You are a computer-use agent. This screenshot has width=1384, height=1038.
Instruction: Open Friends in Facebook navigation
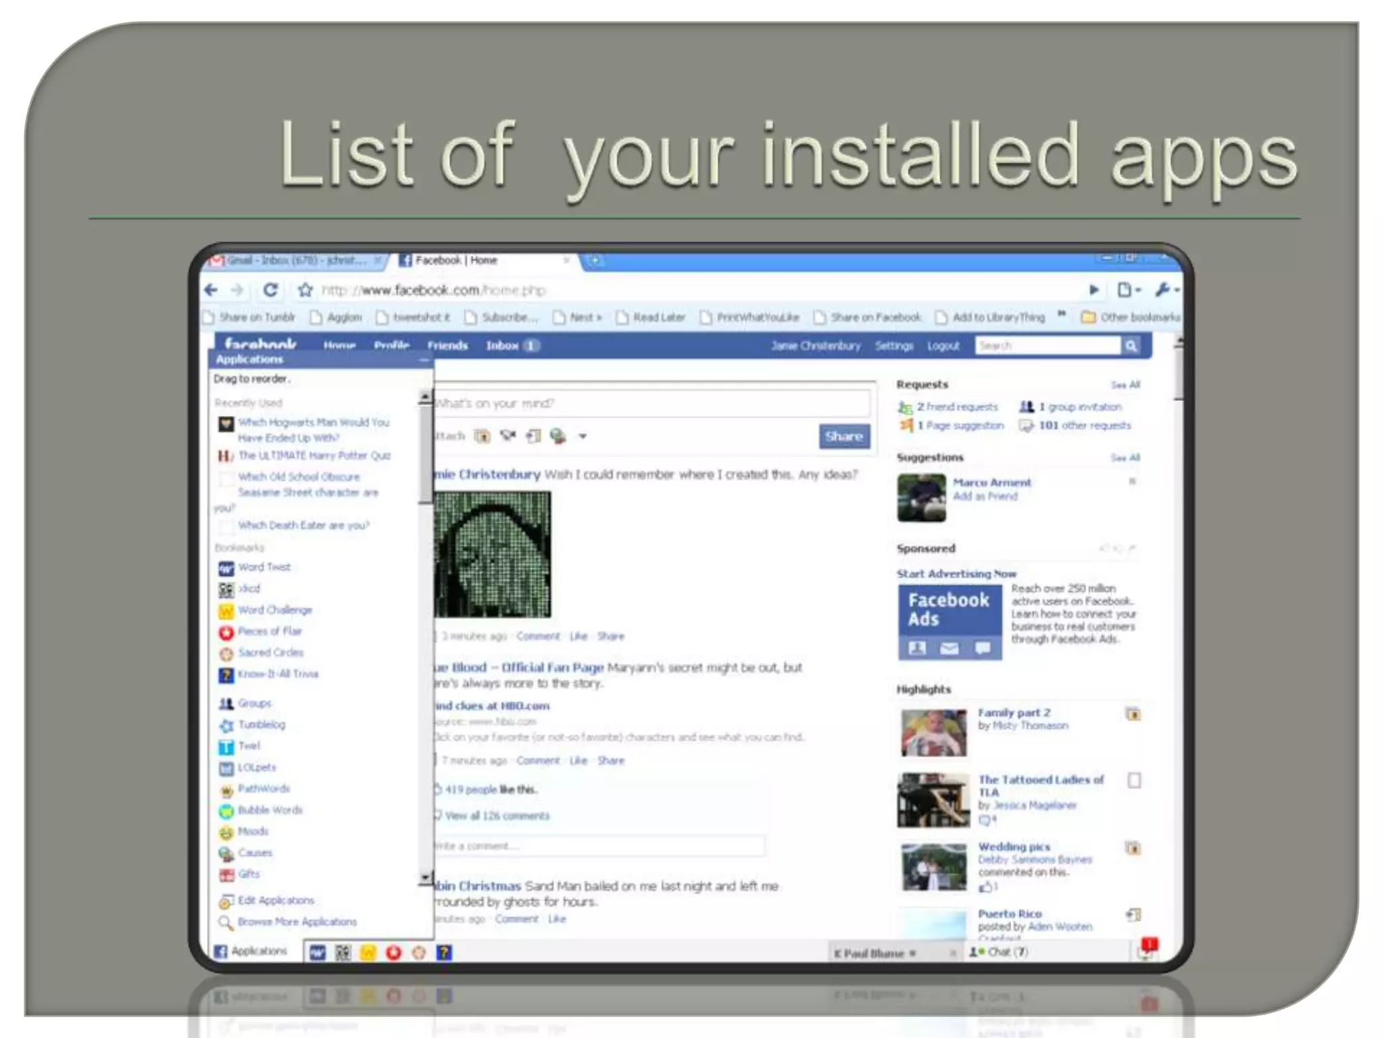pyautogui.click(x=447, y=346)
